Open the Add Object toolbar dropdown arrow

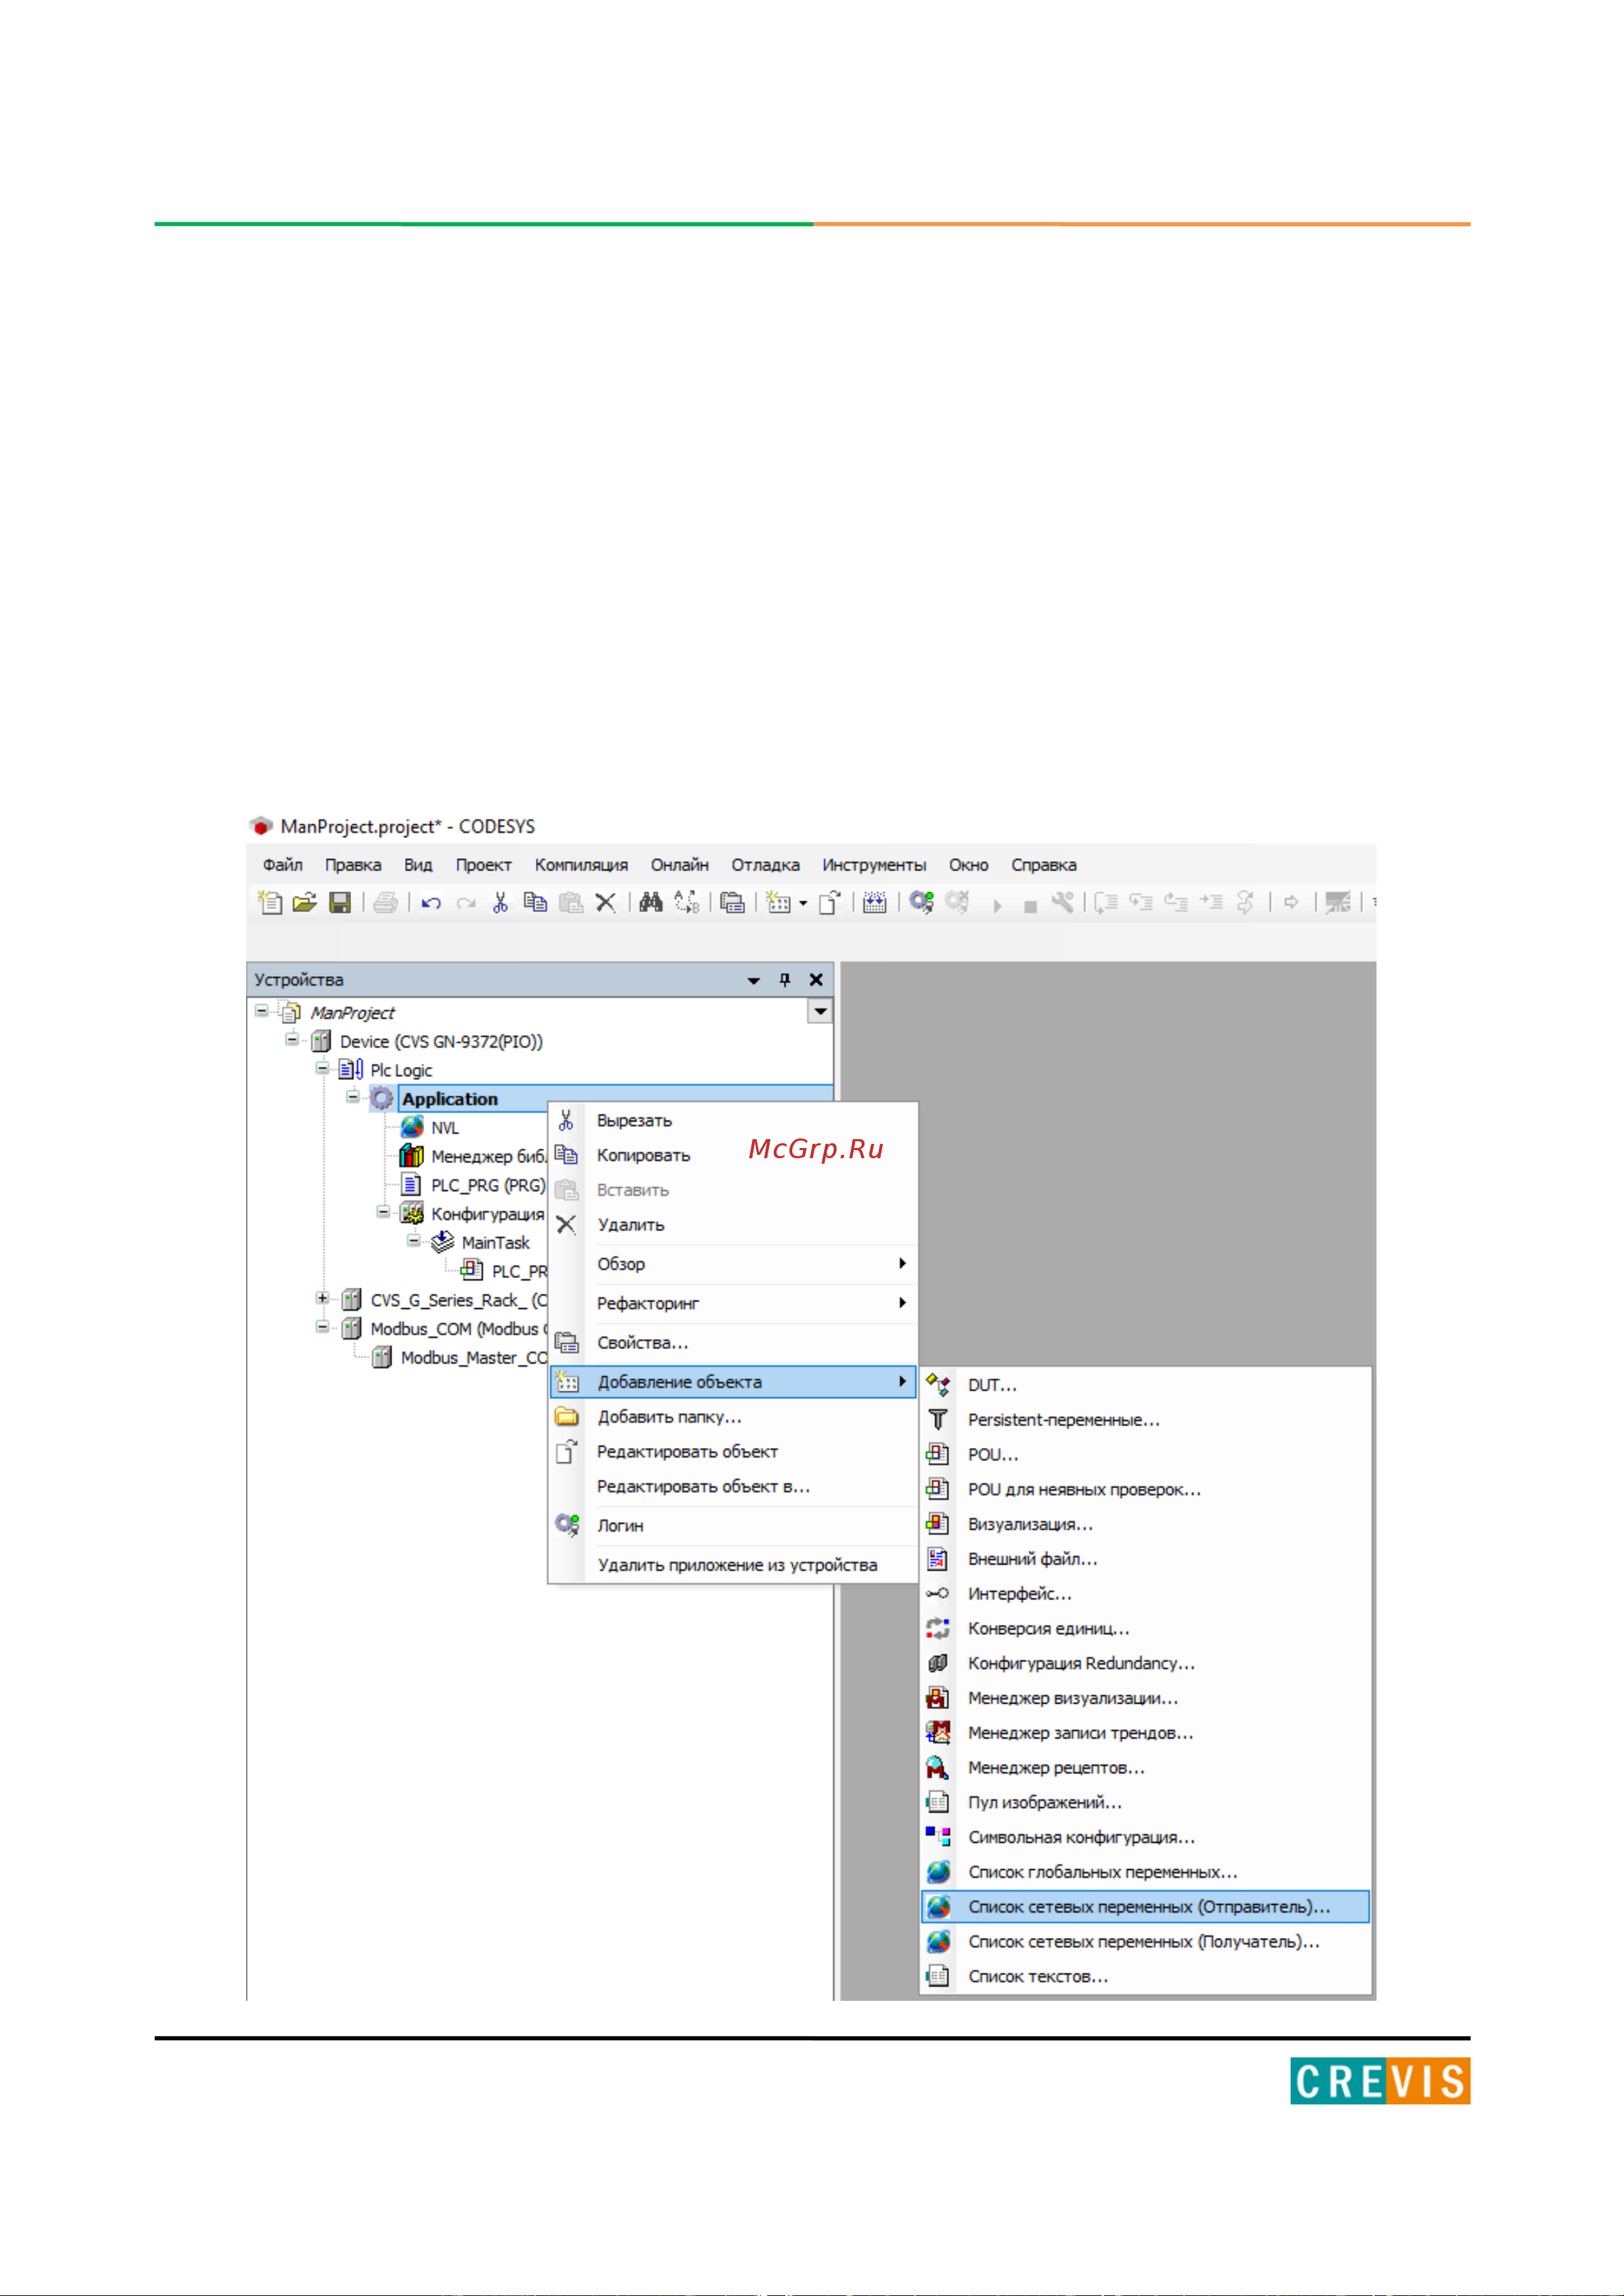803,903
